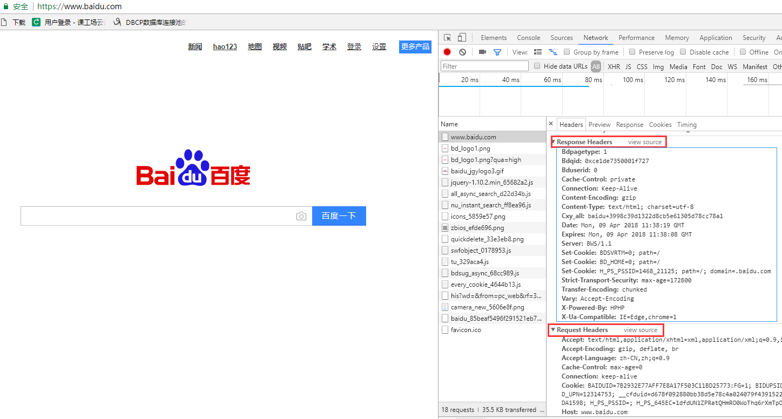The image size is (782, 419).
Task: Switch to the Performance tab
Action: (x=636, y=38)
